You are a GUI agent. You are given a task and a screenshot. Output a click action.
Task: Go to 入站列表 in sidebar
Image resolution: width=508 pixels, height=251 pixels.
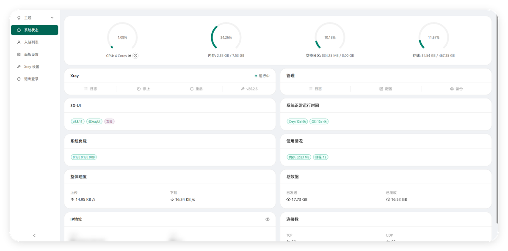click(35, 42)
